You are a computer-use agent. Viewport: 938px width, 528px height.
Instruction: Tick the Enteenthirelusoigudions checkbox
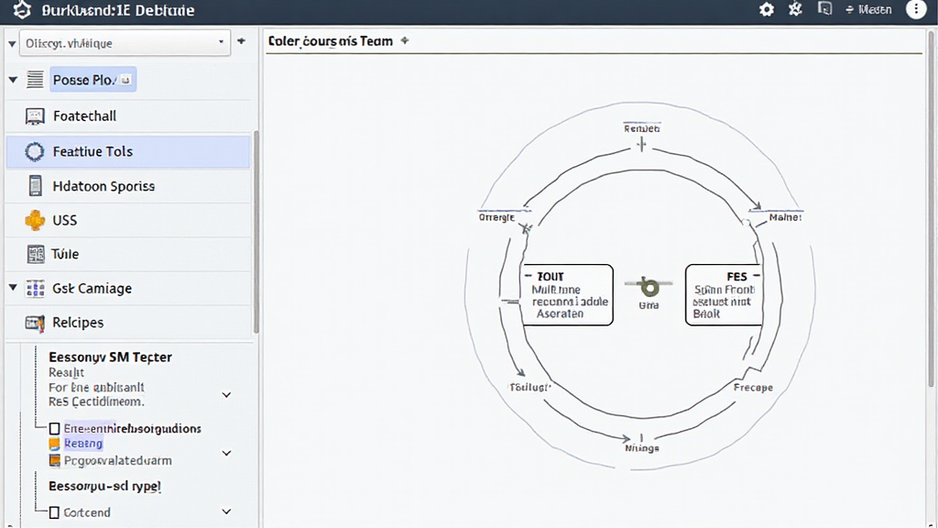tap(54, 428)
